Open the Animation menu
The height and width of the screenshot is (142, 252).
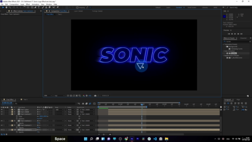pyautogui.click(x=35, y=4)
